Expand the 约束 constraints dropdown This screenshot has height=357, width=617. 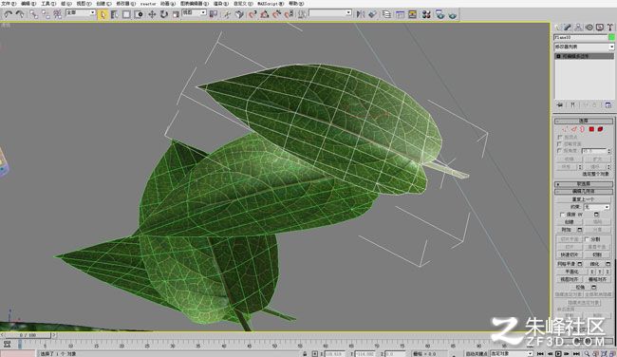[596, 207]
